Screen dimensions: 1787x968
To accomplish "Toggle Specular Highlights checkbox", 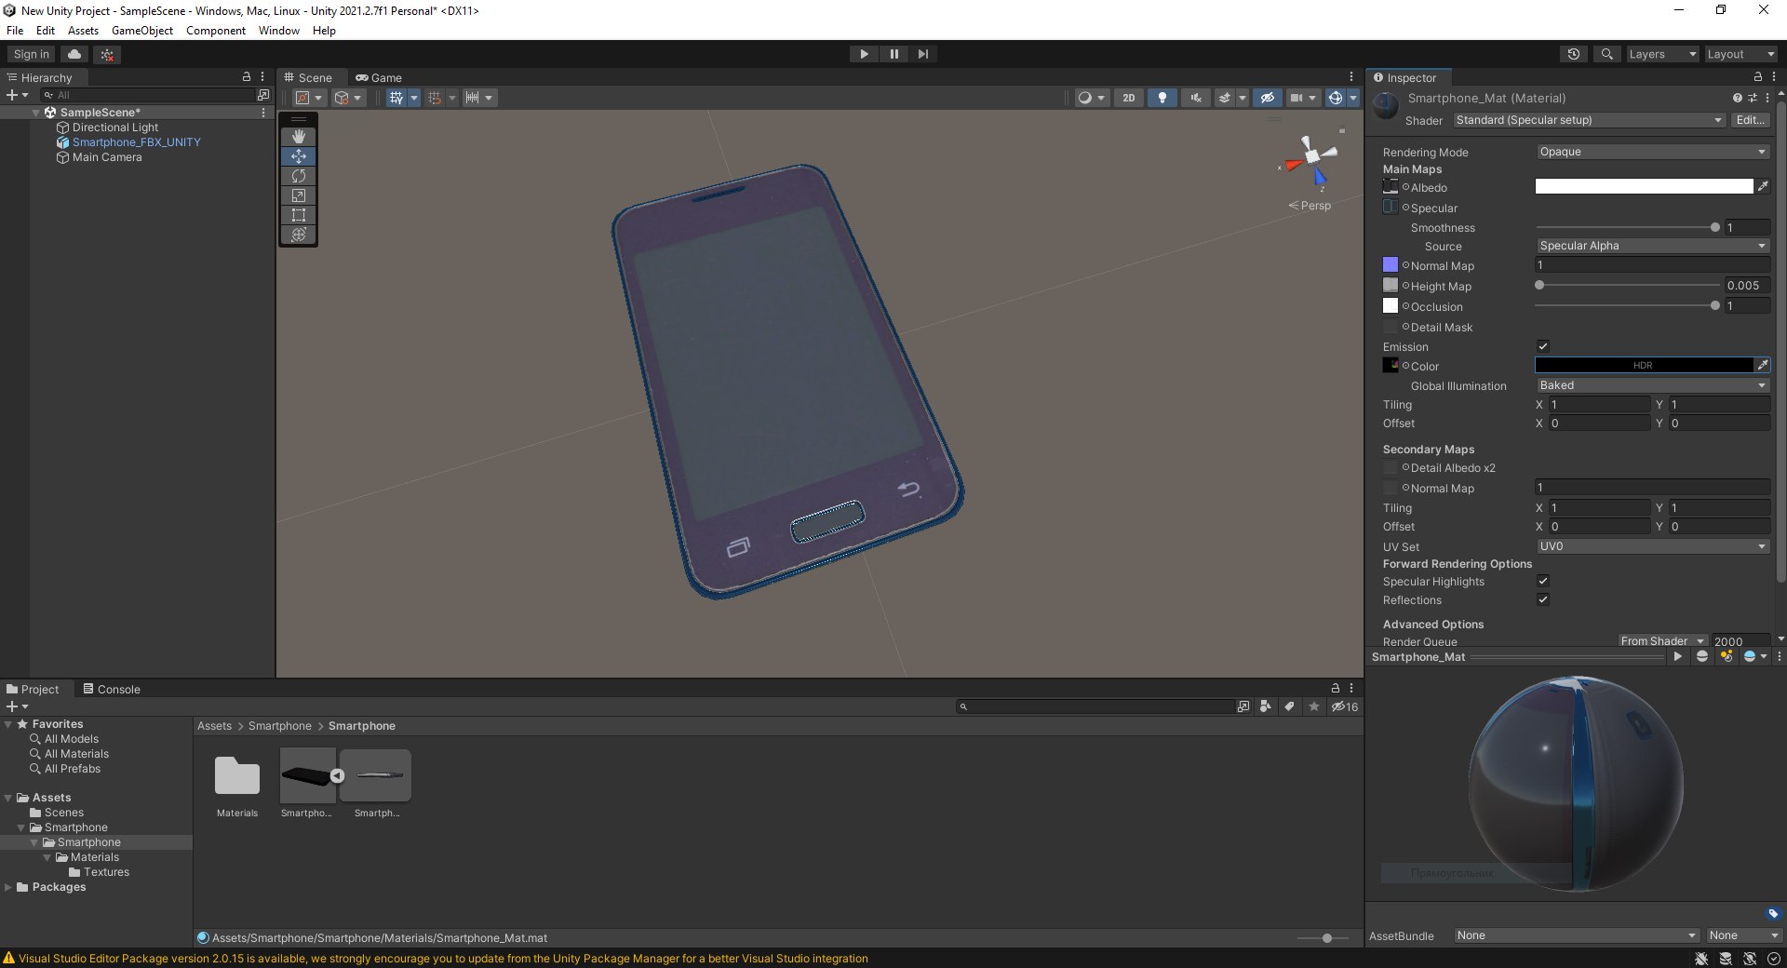I will pos(1543,581).
